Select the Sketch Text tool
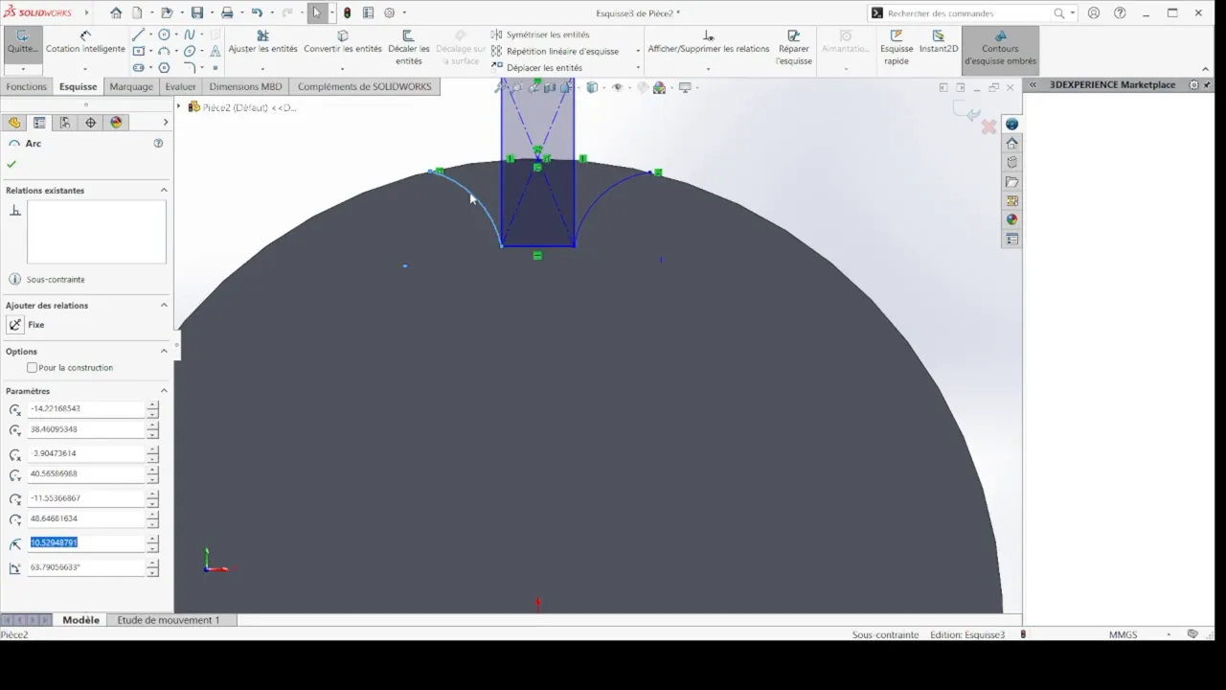 point(215,51)
